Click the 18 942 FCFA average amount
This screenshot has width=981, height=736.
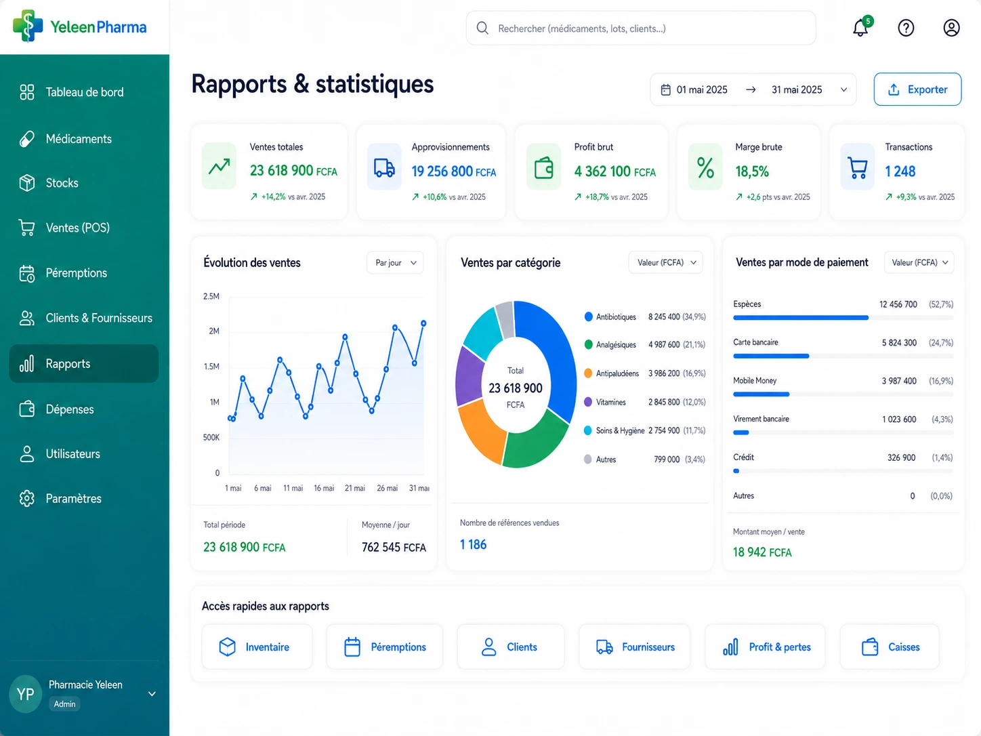click(762, 552)
